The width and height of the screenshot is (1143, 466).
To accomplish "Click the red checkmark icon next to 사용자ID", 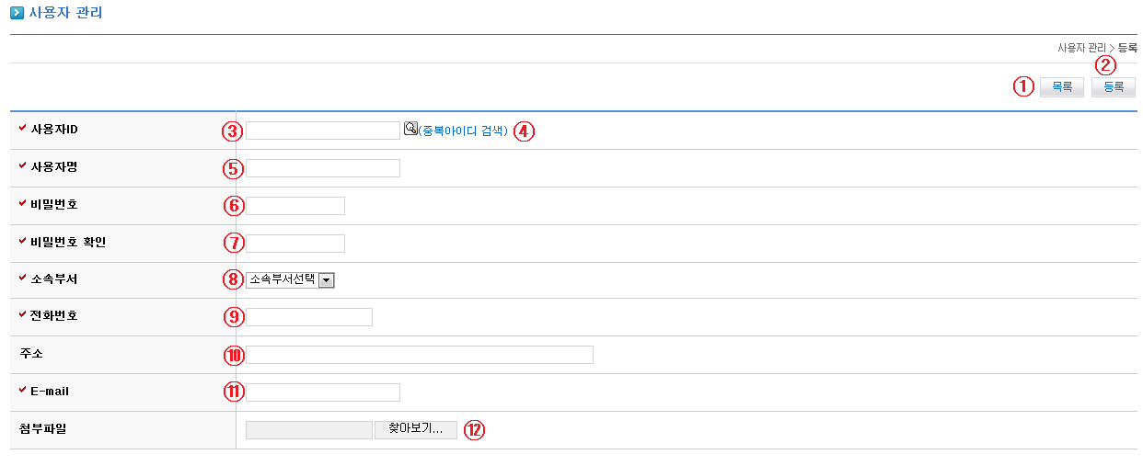I will (23, 129).
